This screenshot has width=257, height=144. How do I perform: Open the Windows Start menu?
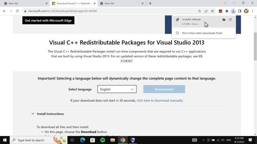coord(5,140)
